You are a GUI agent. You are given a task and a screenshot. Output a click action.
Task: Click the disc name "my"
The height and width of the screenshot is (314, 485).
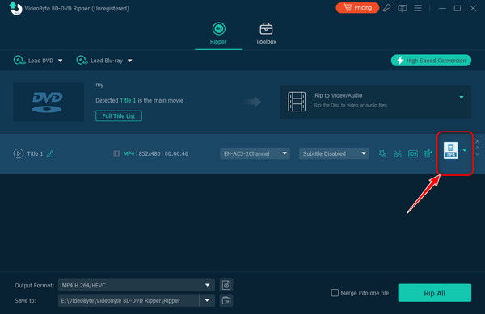99,85
